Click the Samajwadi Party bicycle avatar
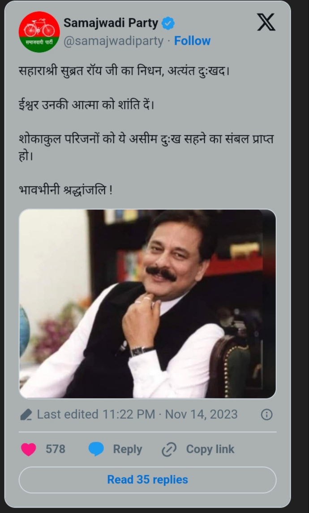 point(39,32)
